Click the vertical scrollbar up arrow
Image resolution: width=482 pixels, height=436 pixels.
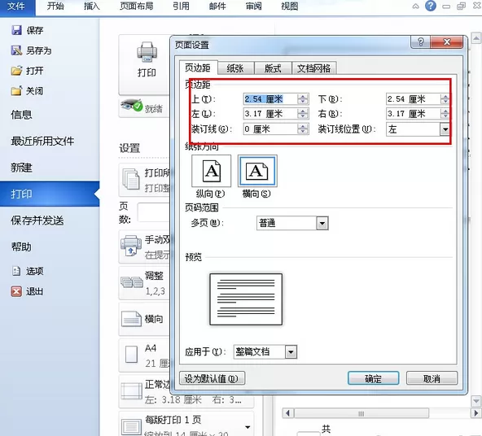(475, 39)
